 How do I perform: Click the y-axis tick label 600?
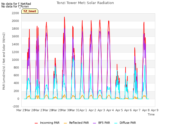click(16, 75)
